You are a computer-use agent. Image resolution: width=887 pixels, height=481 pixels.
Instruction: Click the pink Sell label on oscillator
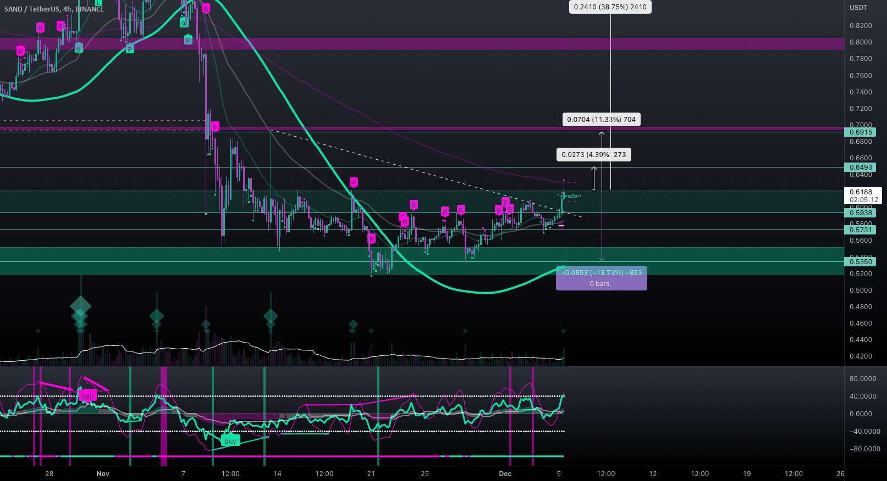click(x=87, y=396)
